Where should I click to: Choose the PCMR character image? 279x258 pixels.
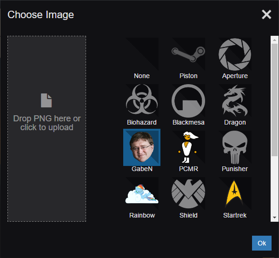coord(188,147)
